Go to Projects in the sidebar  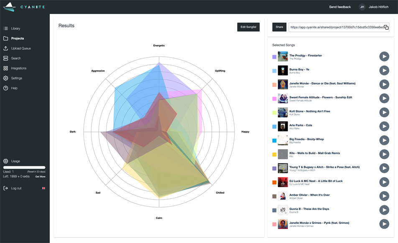click(18, 38)
